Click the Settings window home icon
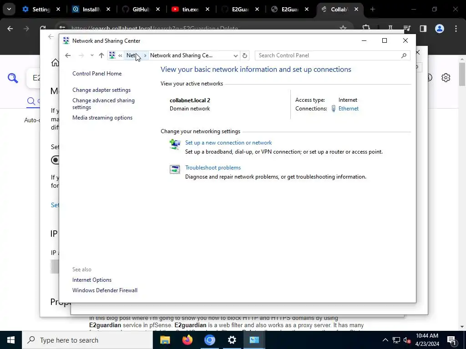 (55, 63)
